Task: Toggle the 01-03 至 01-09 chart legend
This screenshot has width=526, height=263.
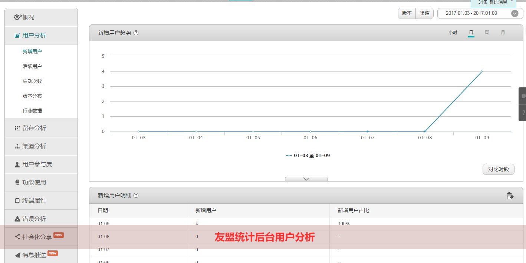Action: click(x=308, y=156)
